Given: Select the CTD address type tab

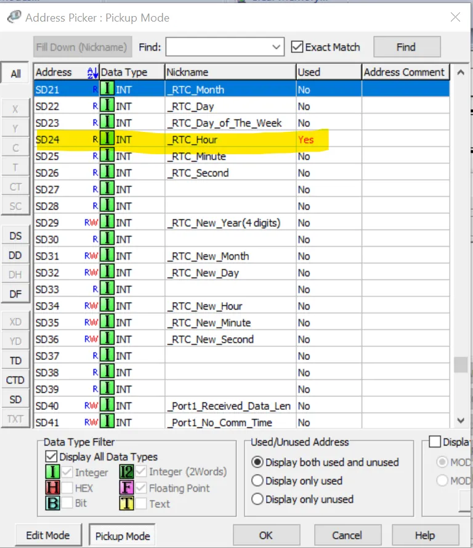Looking at the screenshot, I should 15,380.
